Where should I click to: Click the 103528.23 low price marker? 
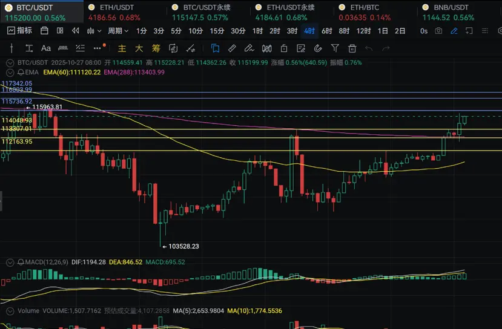(181, 247)
